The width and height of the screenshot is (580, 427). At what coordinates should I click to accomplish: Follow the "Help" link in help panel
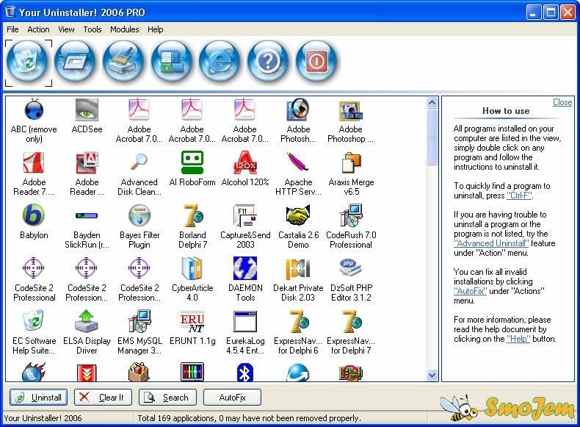[518, 339]
